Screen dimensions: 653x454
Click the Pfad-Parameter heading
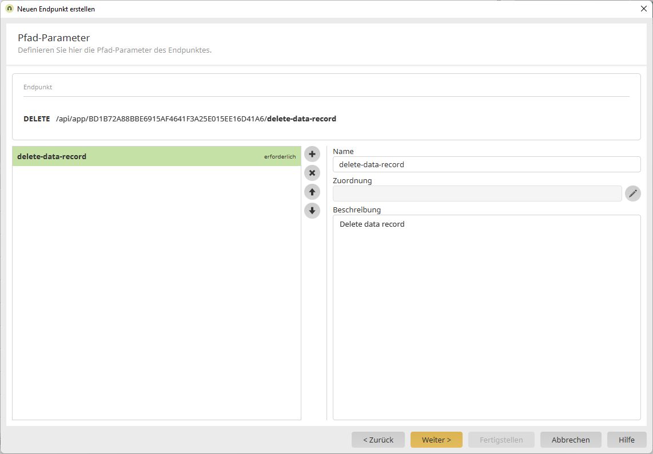pos(54,38)
